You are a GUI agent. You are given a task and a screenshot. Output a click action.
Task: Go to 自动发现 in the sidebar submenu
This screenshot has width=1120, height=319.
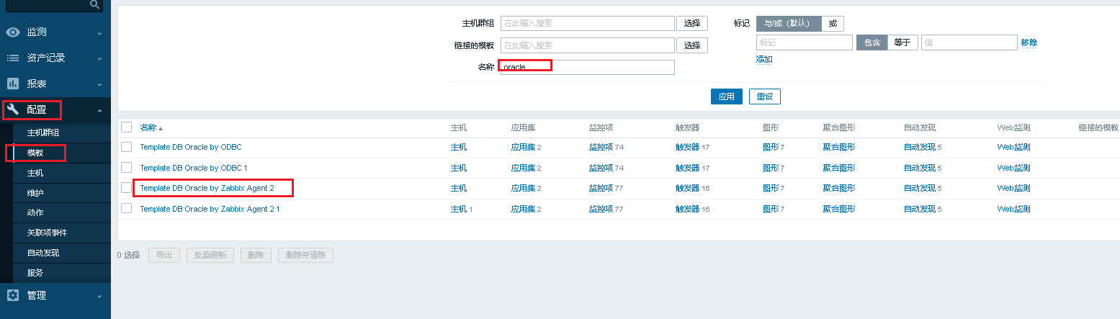pos(43,253)
